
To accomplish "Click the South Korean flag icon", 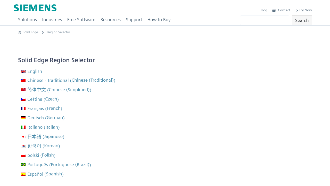I will 23,146.
